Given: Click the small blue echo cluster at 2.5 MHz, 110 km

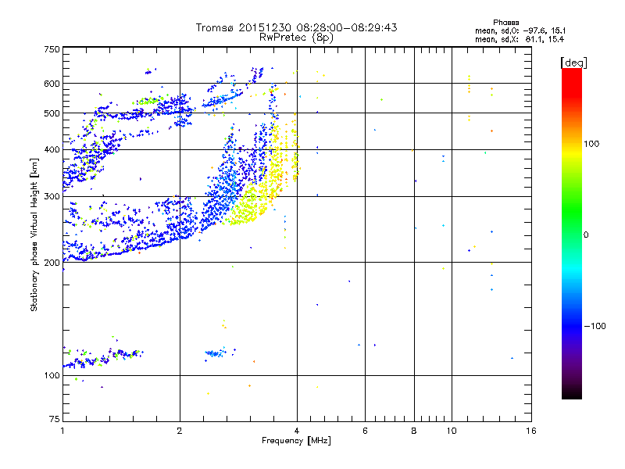Looking at the screenshot, I should (x=217, y=353).
